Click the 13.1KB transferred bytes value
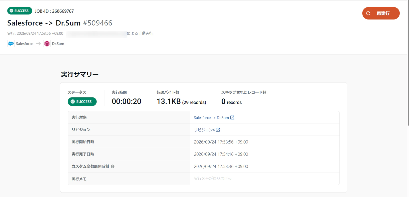Screen dimensions: 409x197 [169, 101]
